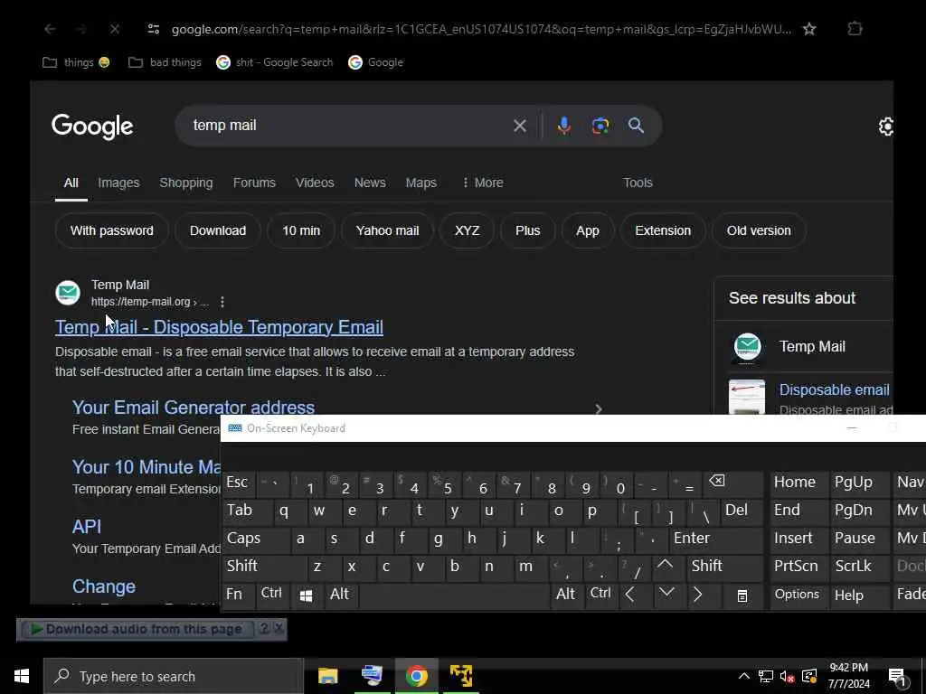Open the computer app in taskbar
This screenshot has width=926, height=694.
pyautogui.click(x=372, y=676)
